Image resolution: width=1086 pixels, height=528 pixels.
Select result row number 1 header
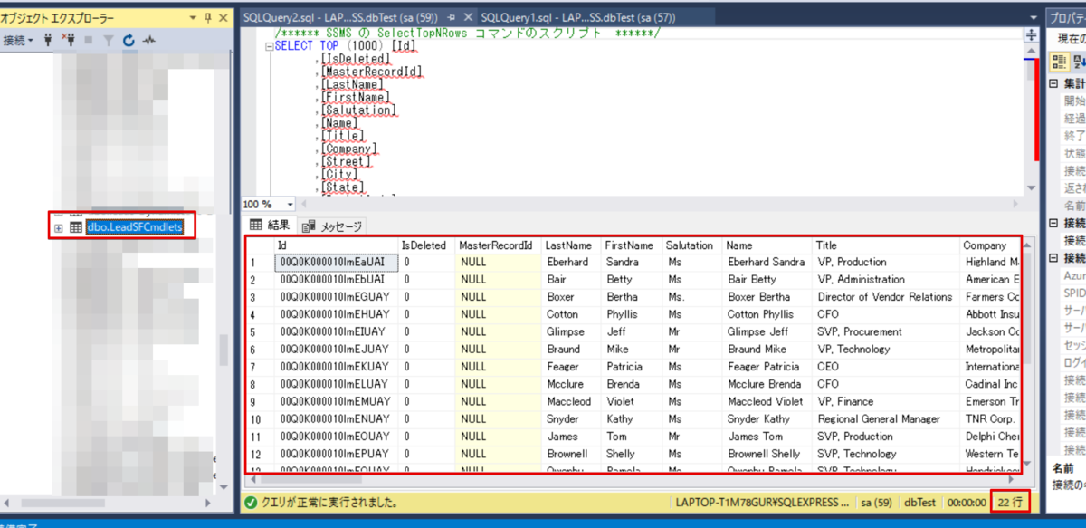pos(261,263)
